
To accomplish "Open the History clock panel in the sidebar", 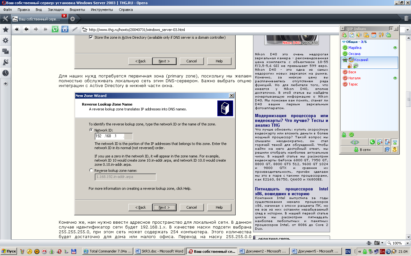I will (5, 73).
